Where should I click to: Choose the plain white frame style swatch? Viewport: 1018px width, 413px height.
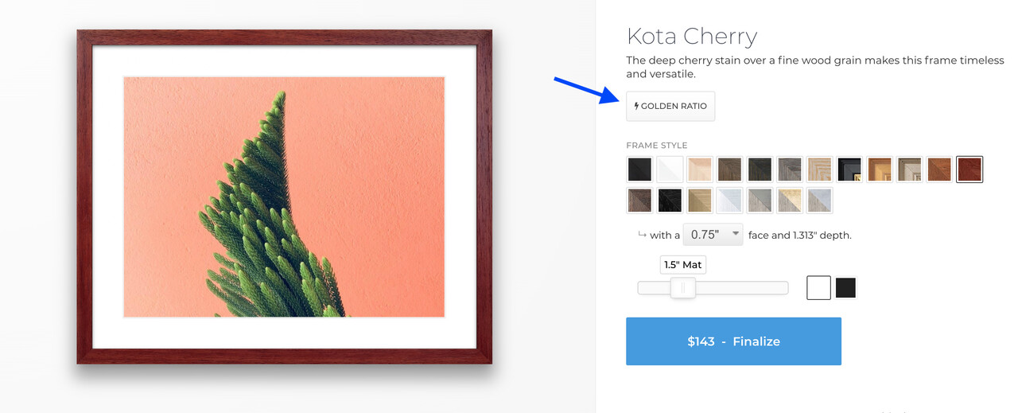click(x=670, y=169)
